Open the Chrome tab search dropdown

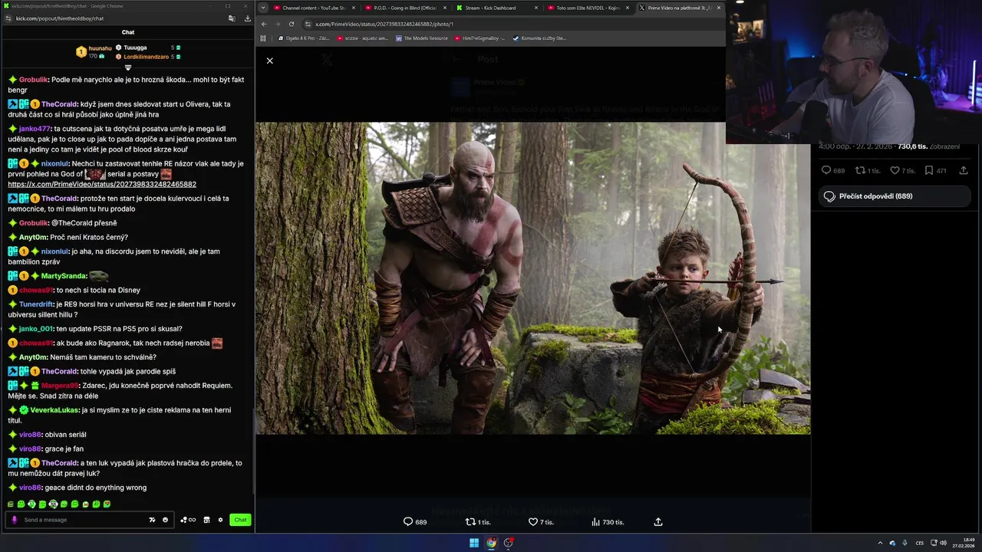[x=263, y=8]
